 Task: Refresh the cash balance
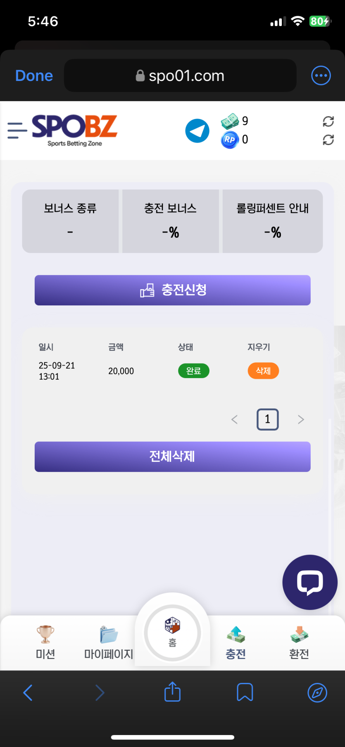tap(328, 121)
